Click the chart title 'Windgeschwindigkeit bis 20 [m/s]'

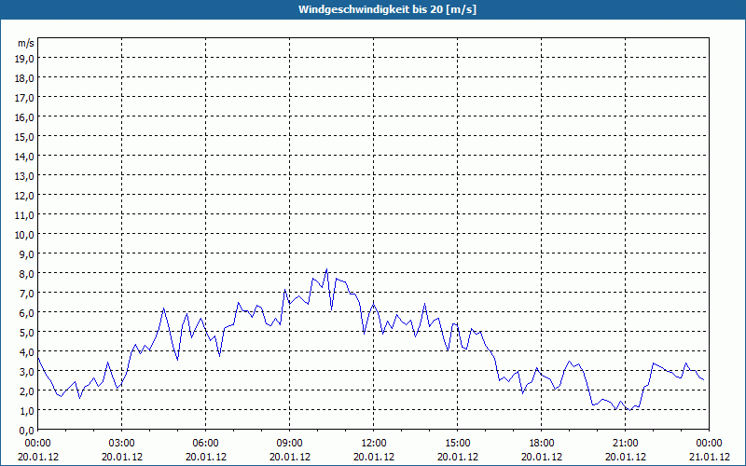387,9
